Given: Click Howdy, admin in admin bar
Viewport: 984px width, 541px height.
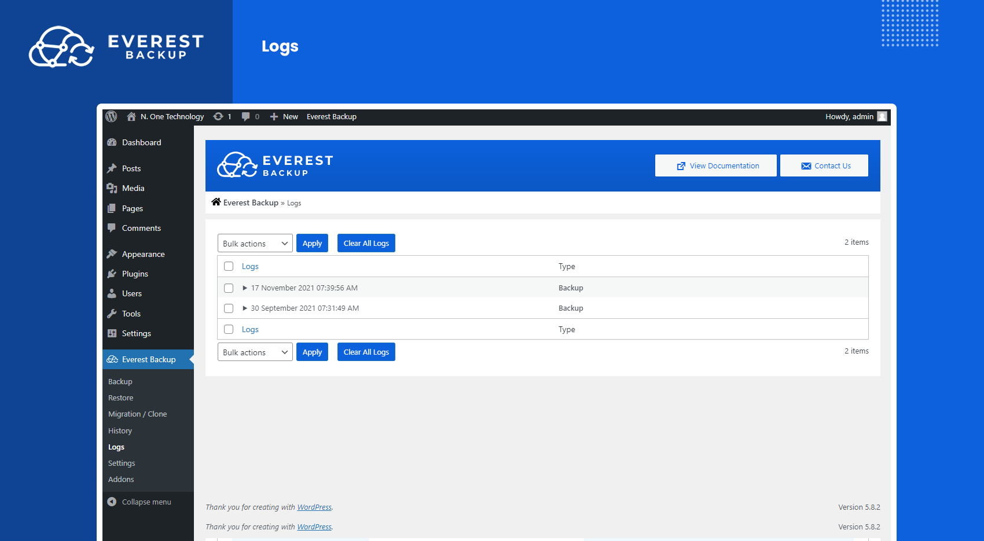Looking at the screenshot, I should click(849, 116).
